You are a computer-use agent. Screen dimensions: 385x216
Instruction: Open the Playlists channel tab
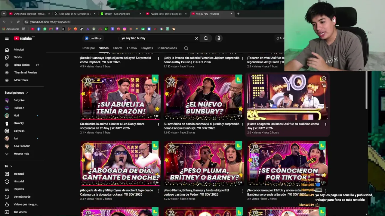pyautogui.click(x=147, y=48)
